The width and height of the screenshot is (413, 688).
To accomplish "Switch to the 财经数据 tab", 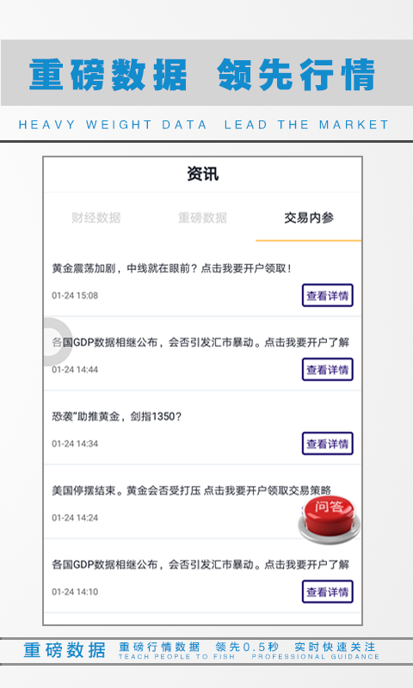I will coord(96,218).
